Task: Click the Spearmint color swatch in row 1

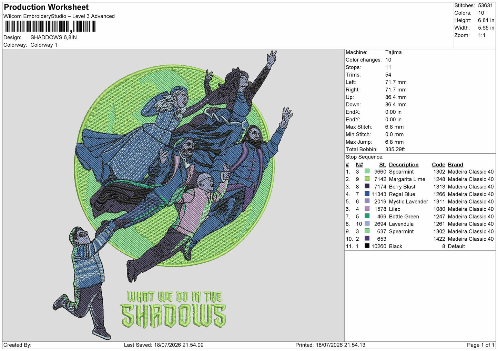Action: pyautogui.click(x=367, y=171)
